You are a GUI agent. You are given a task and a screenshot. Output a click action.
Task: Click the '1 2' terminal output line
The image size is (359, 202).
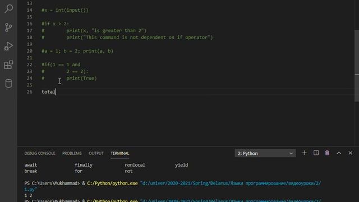(28, 195)
